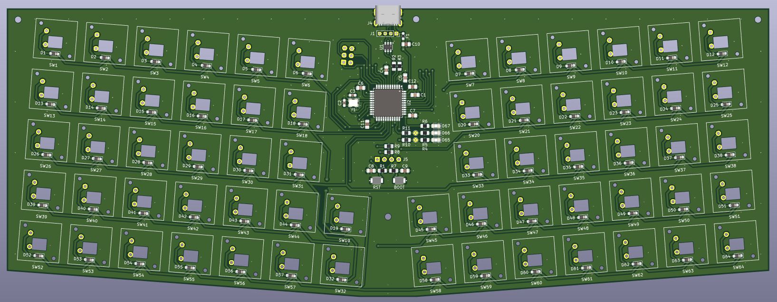Screen dimensions: 777x302
Task: Click the USB-C connector J4
Action: click(x=388, y=15)
